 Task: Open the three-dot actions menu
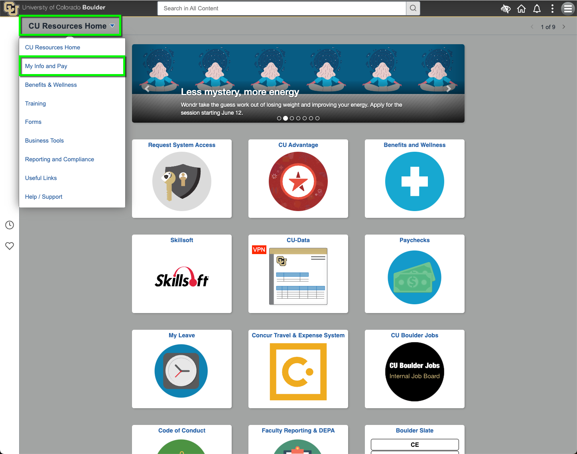pyautogui.click(x=552, y=9)
